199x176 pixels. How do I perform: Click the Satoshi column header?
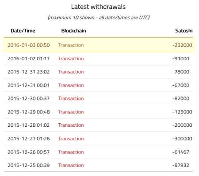(x=184, y=31)
